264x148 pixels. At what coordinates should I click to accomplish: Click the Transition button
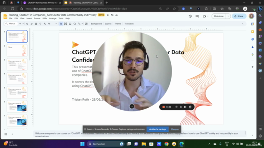click(129, 24)
